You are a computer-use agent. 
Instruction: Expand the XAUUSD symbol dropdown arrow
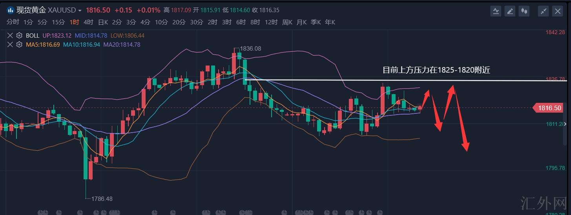point(80,11)
